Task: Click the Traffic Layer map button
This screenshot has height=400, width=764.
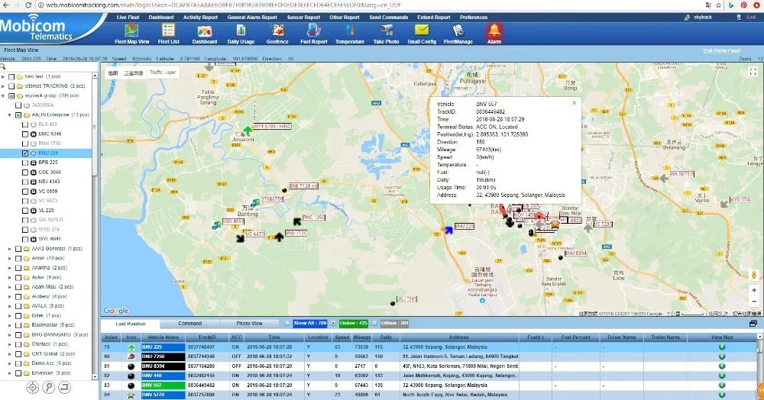Action: click(162, 73)
